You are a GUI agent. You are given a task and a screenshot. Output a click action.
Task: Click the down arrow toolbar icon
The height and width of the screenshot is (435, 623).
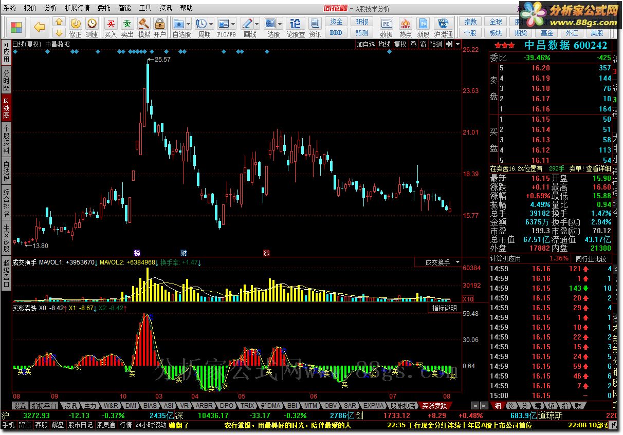click(x=59, y=32)
